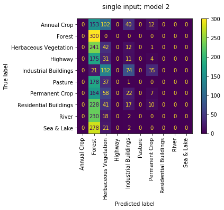Select the cell with value 35
This screenshot has height=210, width=224.
[152, 70]
